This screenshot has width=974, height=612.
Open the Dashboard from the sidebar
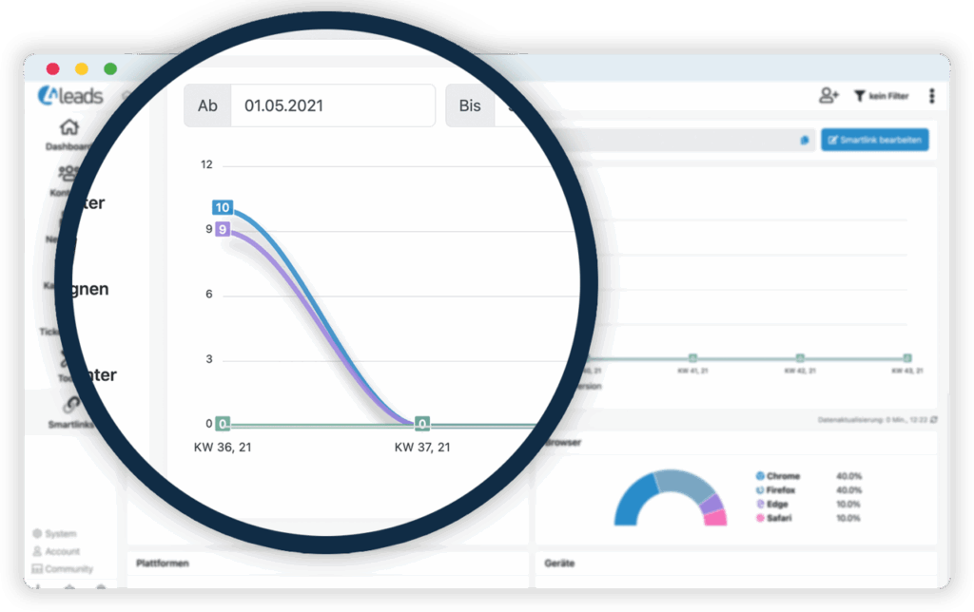[68, 133]
